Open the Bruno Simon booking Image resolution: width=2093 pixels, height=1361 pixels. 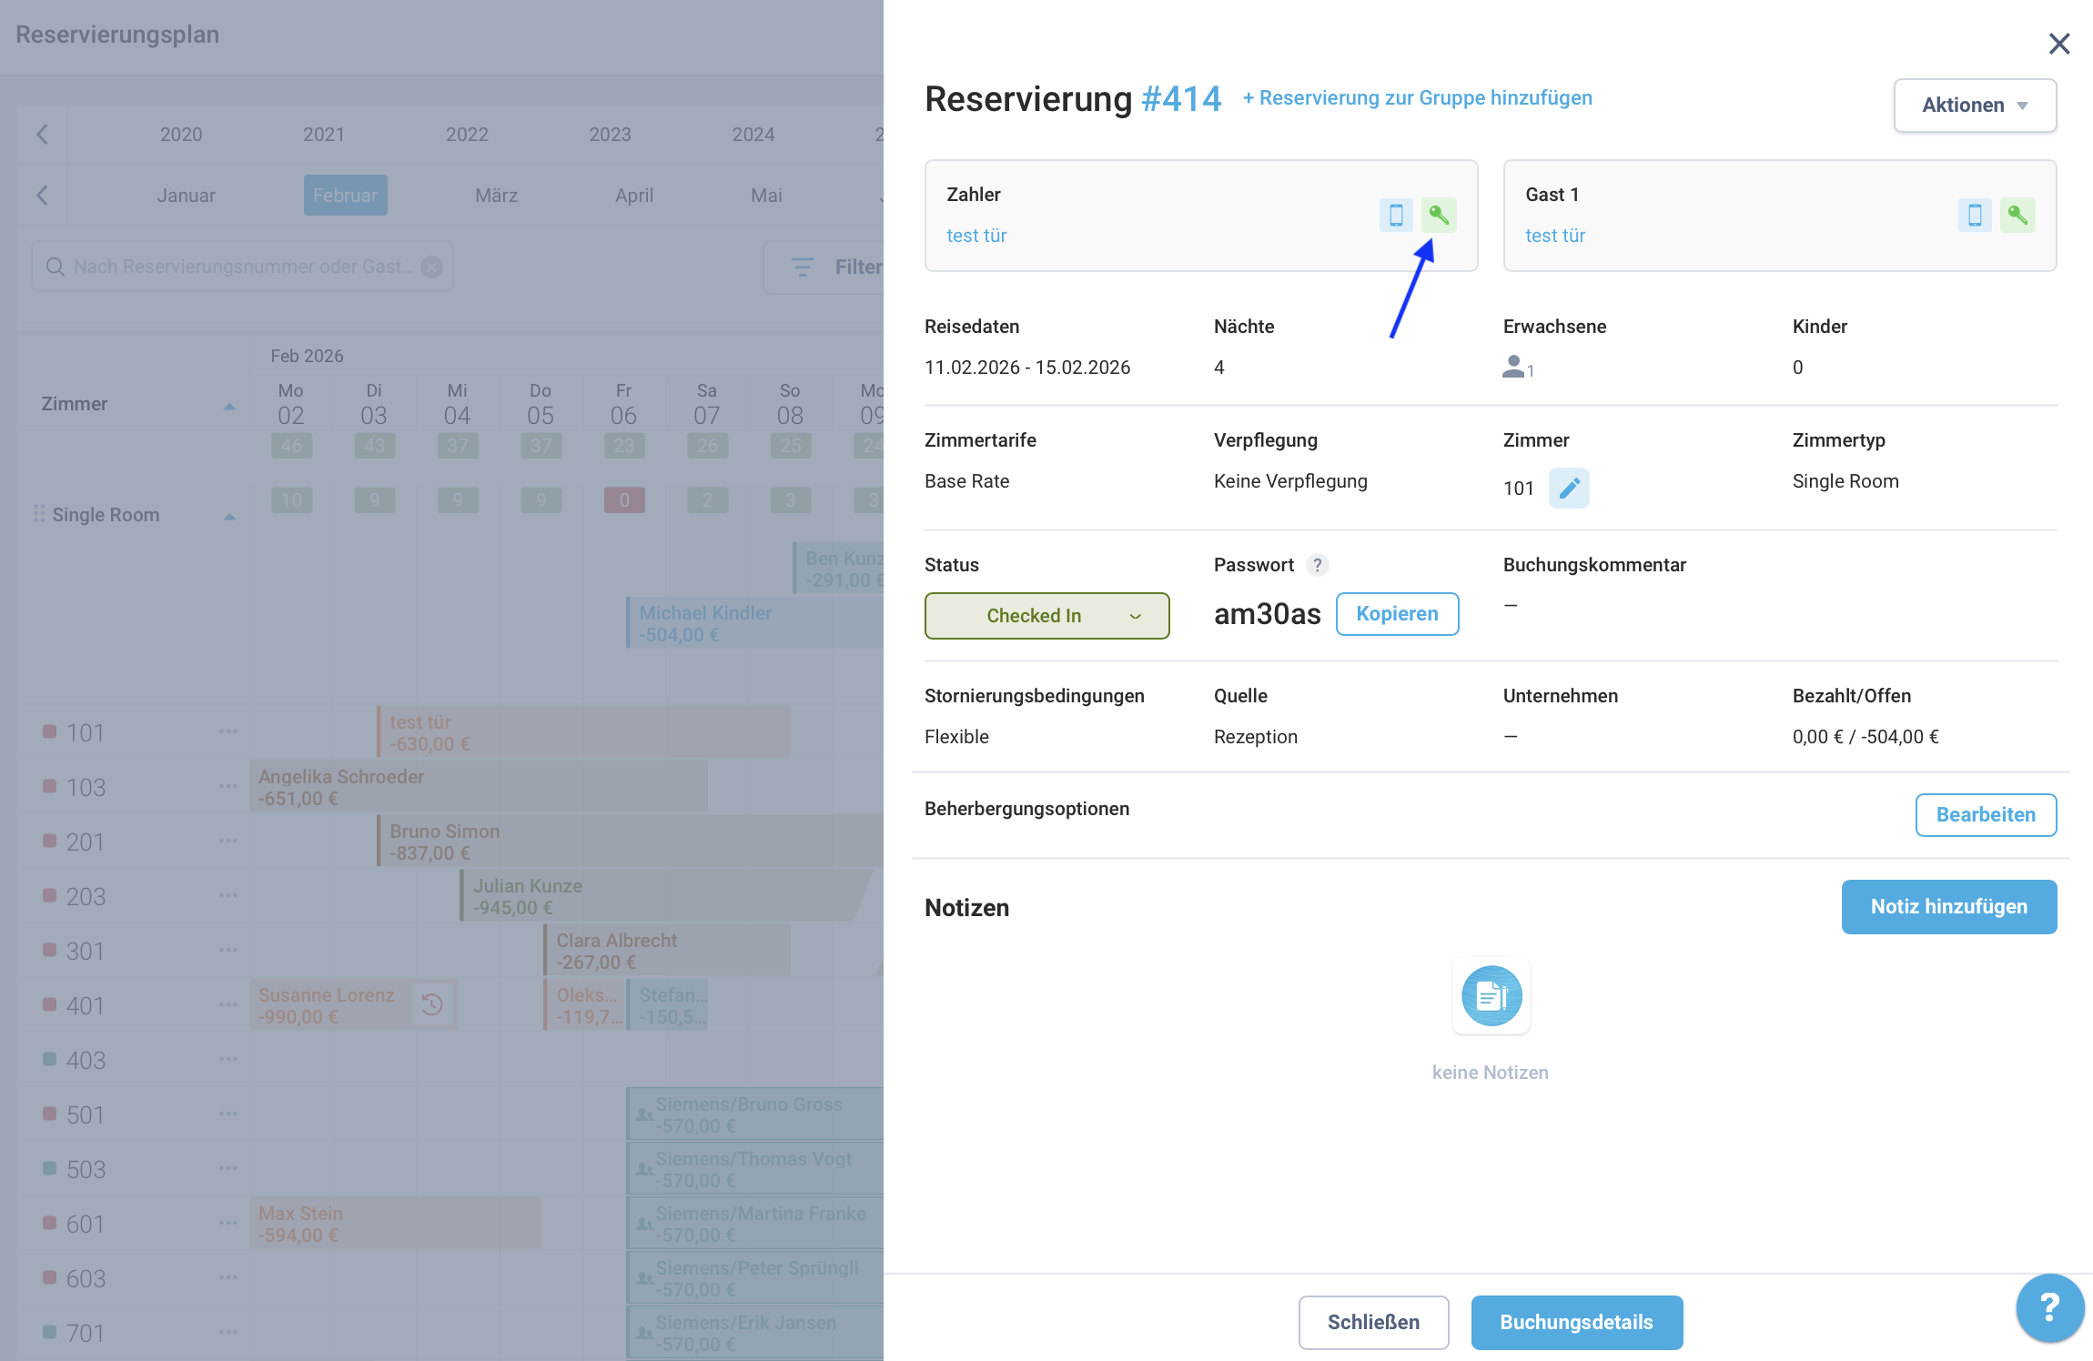tap(630, 841)
